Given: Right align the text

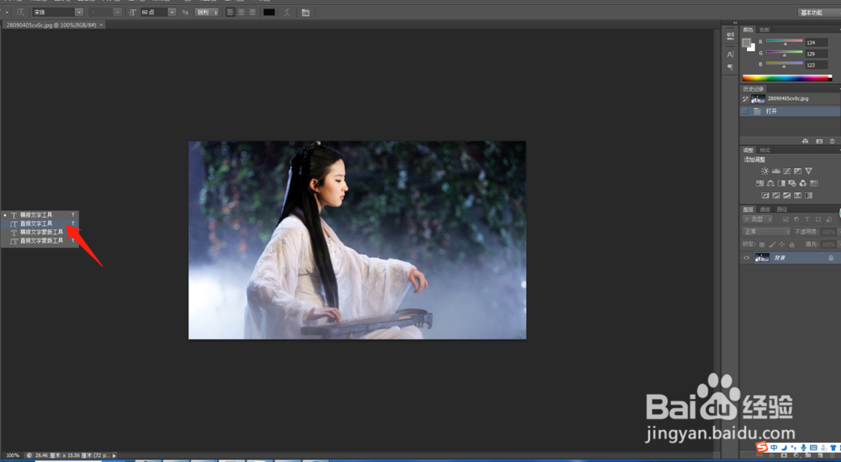Looking at the screenshot, I should click(x=251, y=12).
